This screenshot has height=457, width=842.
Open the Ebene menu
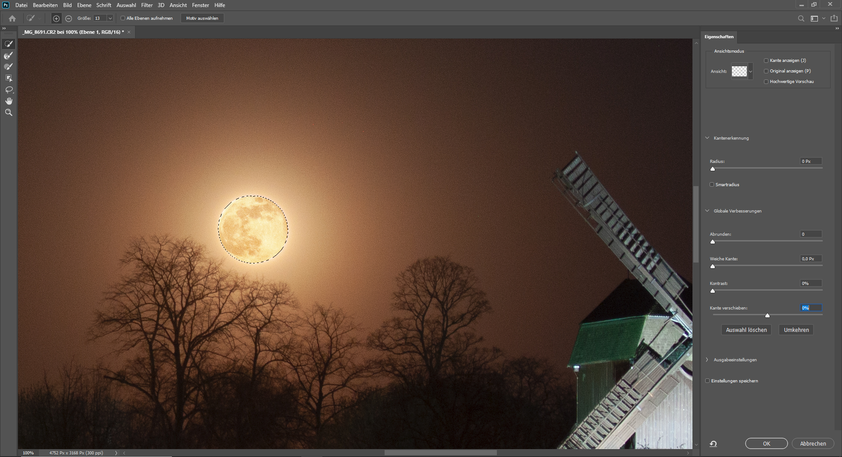(x=84, y=5)
